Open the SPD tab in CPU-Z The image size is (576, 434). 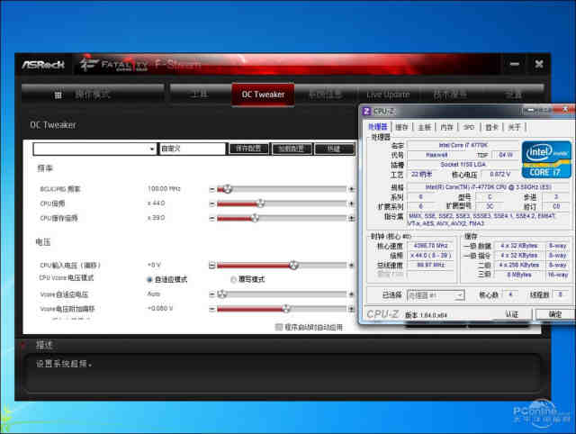[x=469, y=127]
